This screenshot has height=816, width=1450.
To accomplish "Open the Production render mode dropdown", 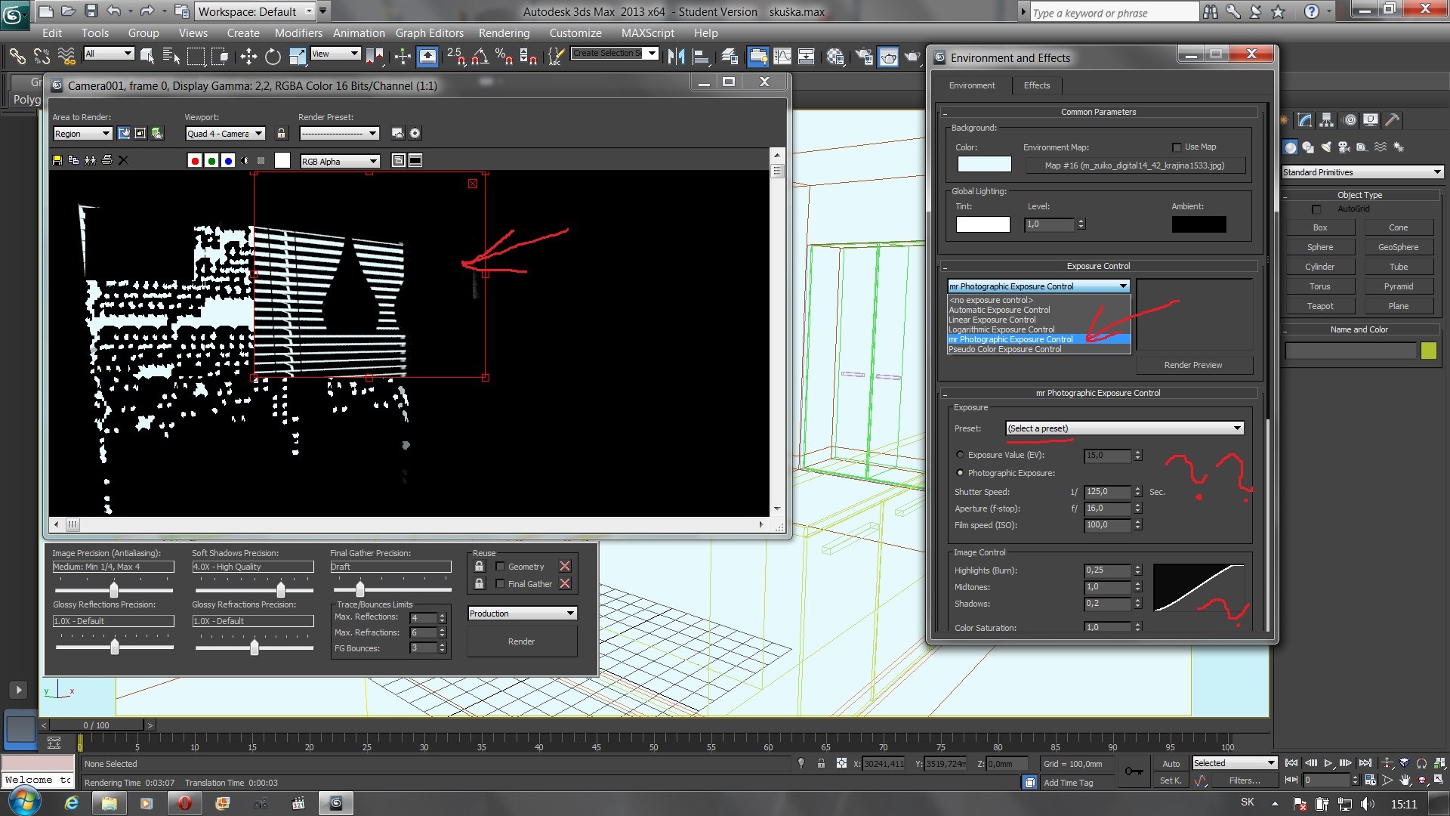I will (522, 614).
